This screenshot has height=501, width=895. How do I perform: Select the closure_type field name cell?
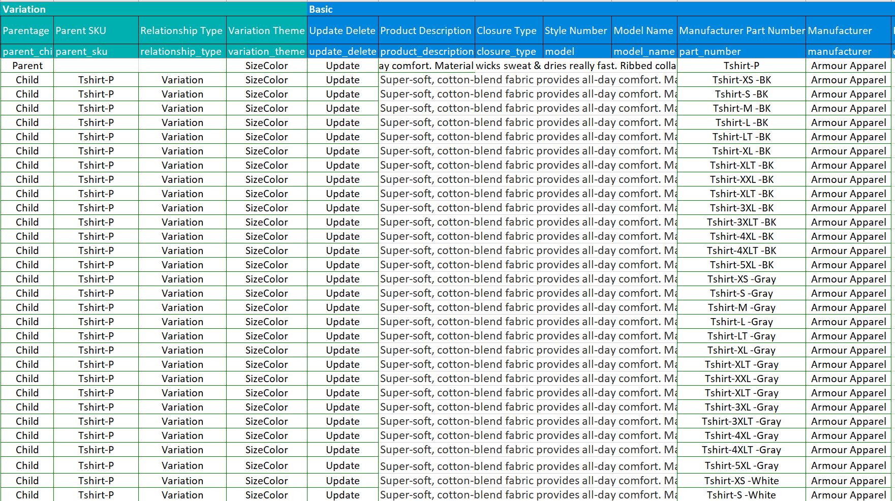point(509,51)
